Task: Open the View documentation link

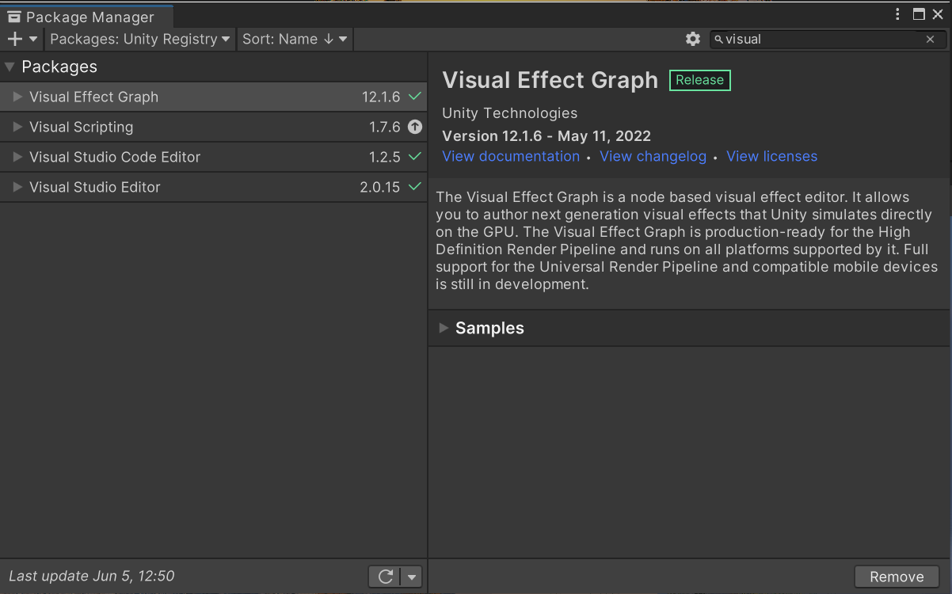Action: click(511, 156)
